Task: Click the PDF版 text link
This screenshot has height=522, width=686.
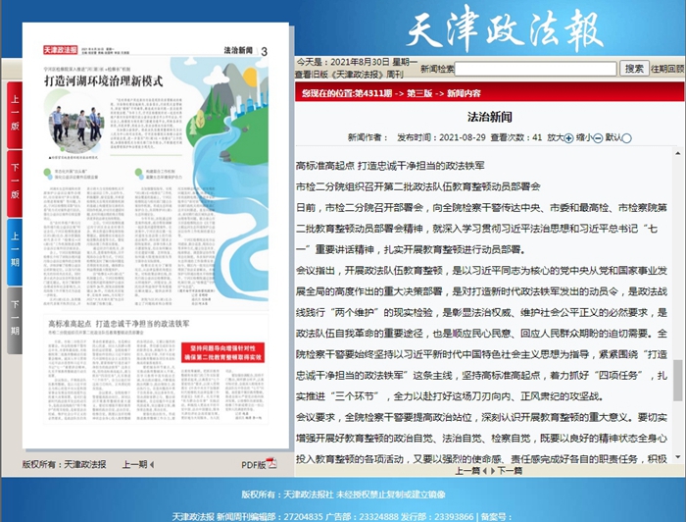Action: click(253, 465)
